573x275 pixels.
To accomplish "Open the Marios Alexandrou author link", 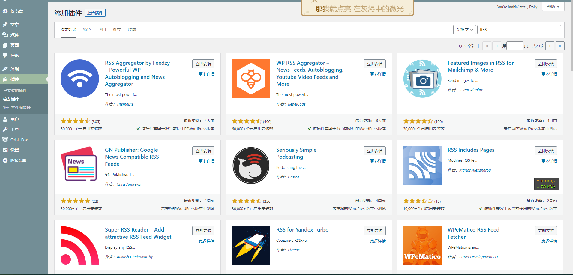I will pyautogui.click(x=475, y=170).
